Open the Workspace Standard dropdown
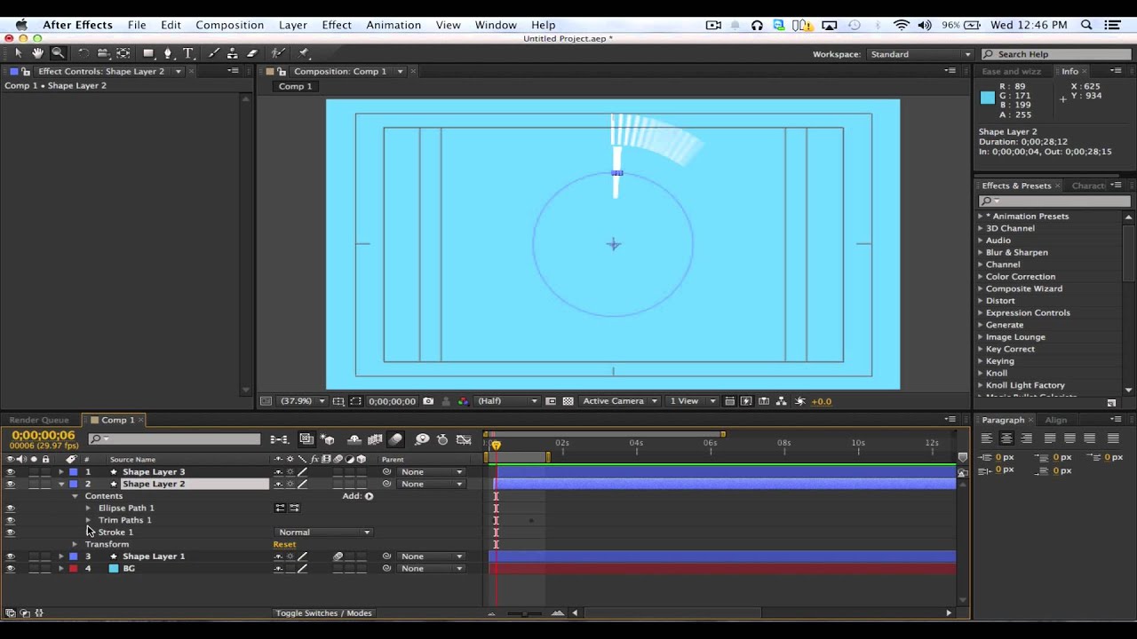This screenshot has height=639, width=1137. pos(920,54)
